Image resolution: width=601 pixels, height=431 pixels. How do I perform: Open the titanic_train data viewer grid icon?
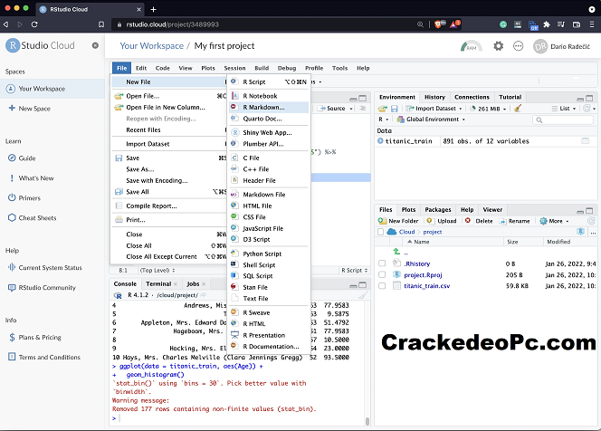coord(585,141)
